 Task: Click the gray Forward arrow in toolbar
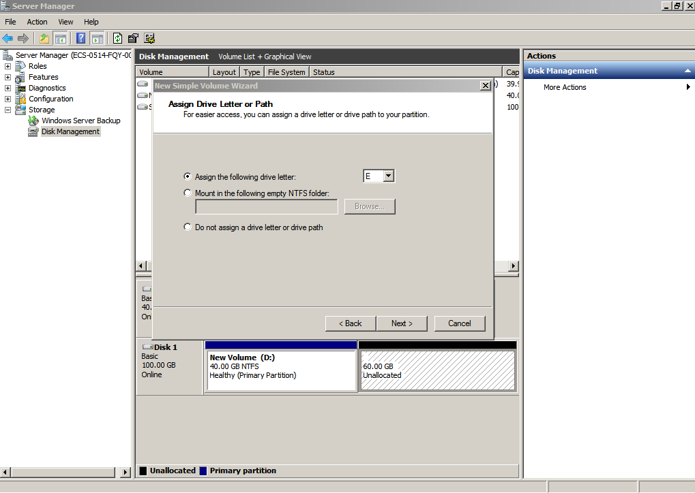tap(23, 39)
